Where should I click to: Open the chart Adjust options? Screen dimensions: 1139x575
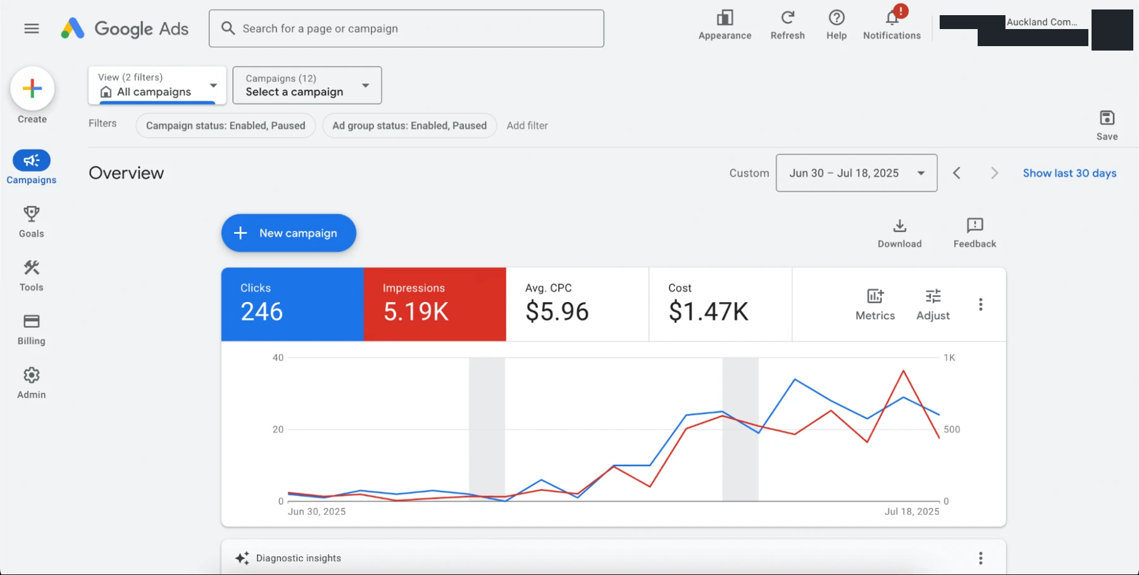pos(933,305)
